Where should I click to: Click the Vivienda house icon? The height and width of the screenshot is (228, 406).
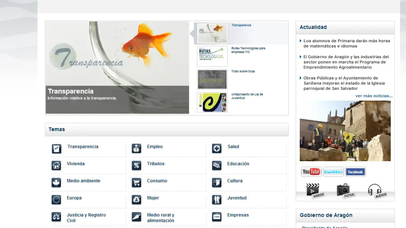pos(56,166)
